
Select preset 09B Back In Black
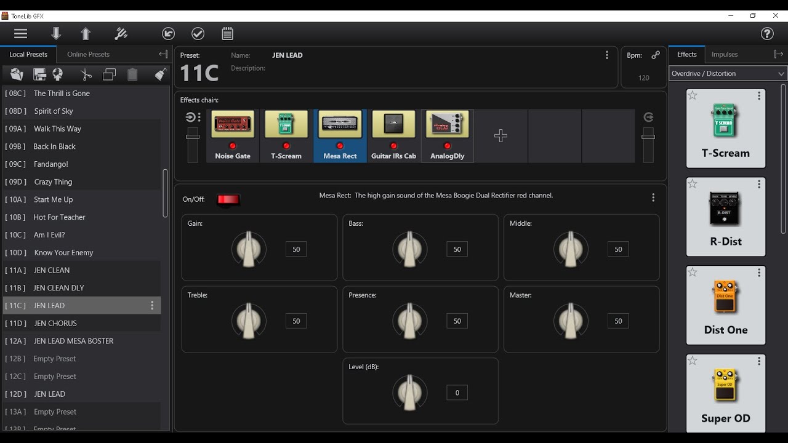(81, 146)
